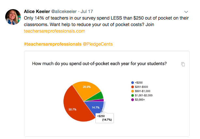
Task: Open the @PledgeCents mention
Action: tap(98, 44)
